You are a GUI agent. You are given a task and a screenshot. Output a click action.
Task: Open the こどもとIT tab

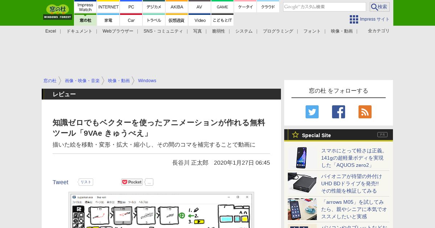pos(223,20)
